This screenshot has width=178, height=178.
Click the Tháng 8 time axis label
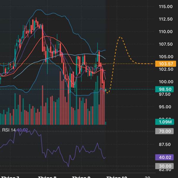click(47, 177)
